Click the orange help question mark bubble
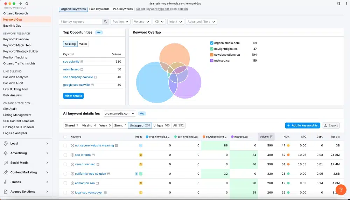The width and height of the screenshot is (350, 200). pyautogui.click(x=341, y=190)
